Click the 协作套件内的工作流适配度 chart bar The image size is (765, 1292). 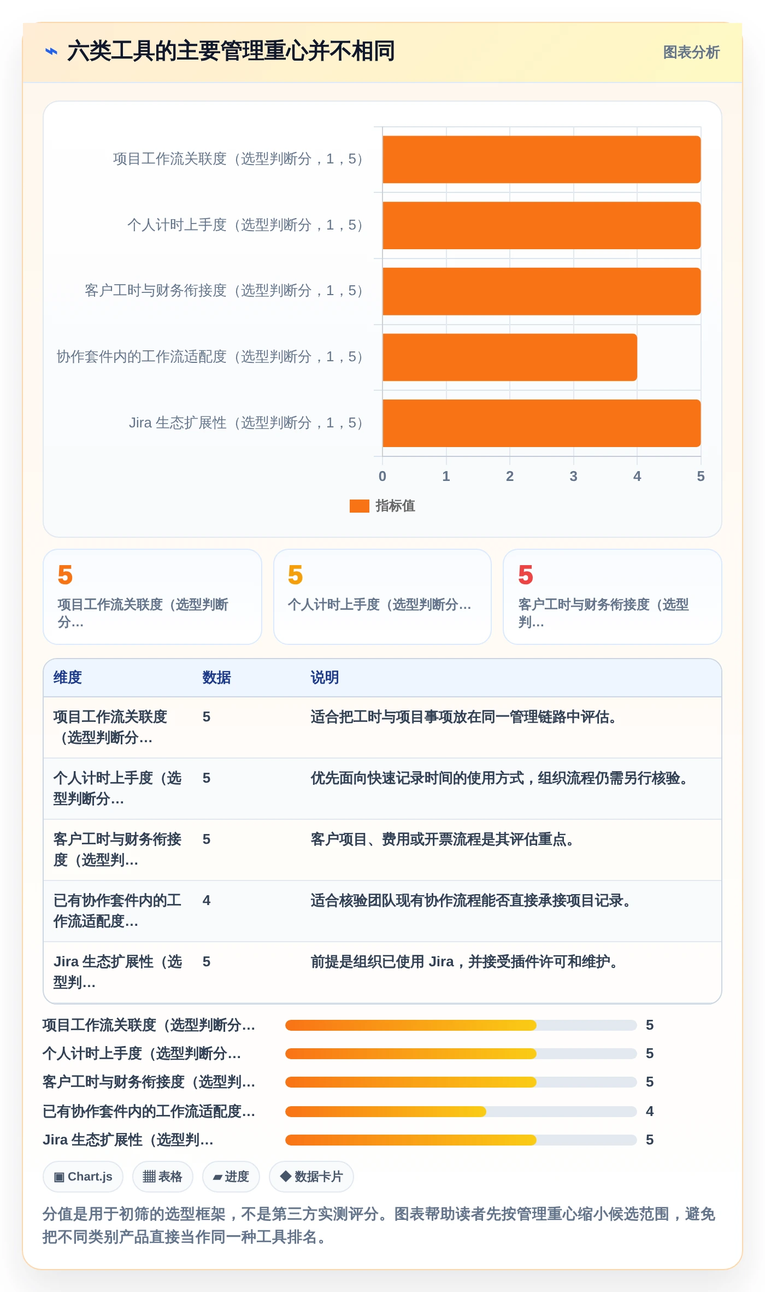coord(510,357)
